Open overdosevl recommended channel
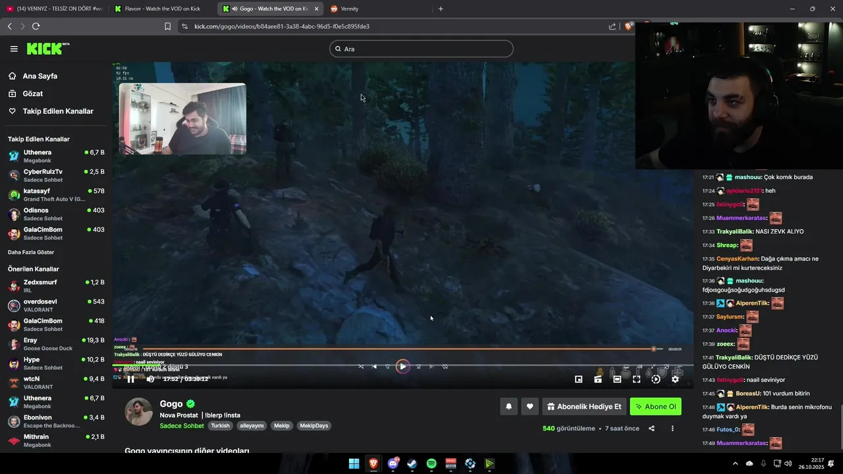This screenshot has height=474, width=843. point(56,305)
